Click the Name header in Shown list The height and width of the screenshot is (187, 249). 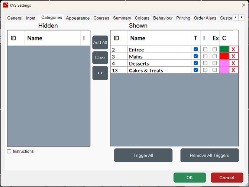(x=159, y=38)
